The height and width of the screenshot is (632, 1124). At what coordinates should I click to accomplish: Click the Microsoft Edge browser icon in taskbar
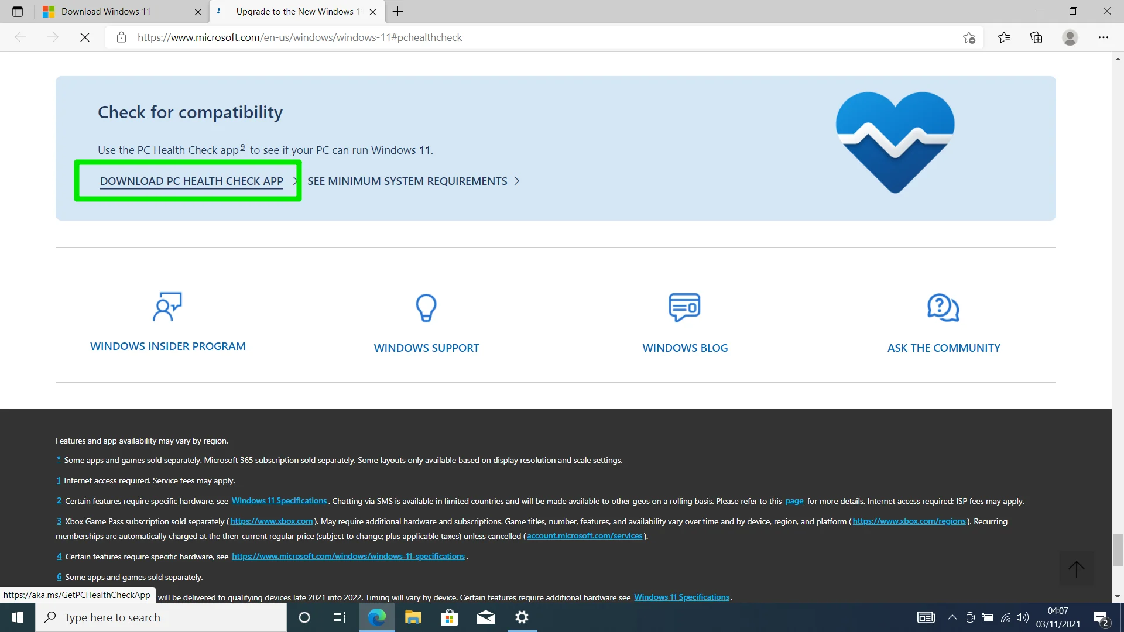(377, 617)
